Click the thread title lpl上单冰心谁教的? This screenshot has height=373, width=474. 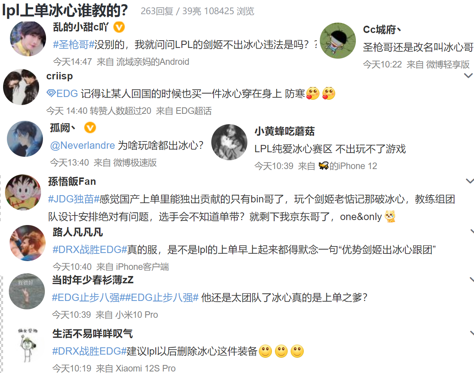click(x=65, y=10)
